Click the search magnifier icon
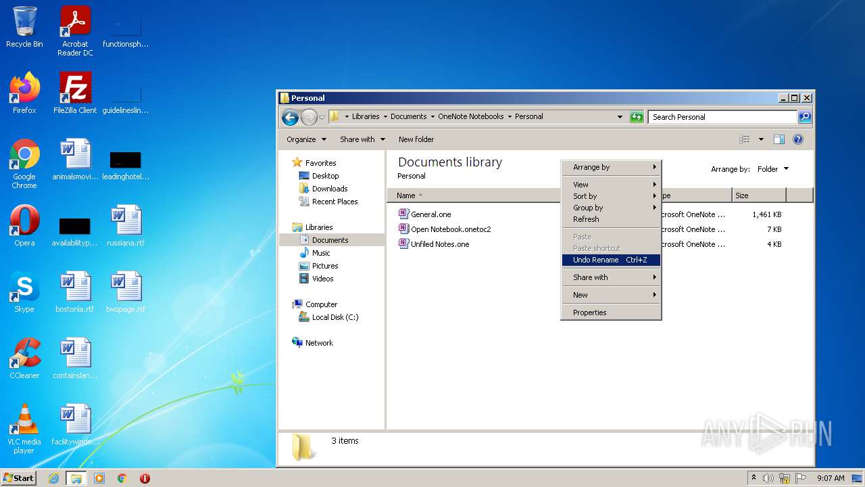Viewport: 865px width, 487px height. click(x=804, y=117)
